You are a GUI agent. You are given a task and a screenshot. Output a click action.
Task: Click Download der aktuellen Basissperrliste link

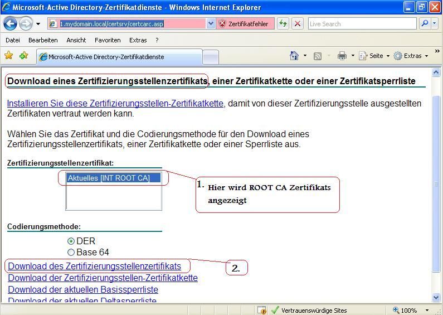[83, 290]
